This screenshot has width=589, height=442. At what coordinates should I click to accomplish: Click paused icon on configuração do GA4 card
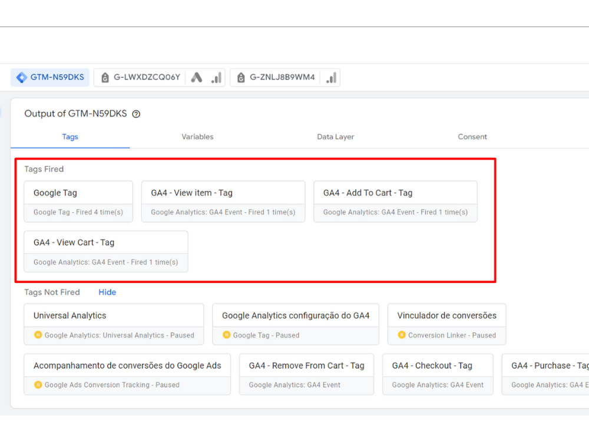(227, 335)
